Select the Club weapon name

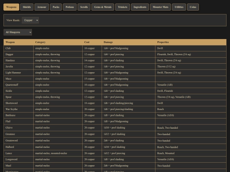(x=8, y=48)
